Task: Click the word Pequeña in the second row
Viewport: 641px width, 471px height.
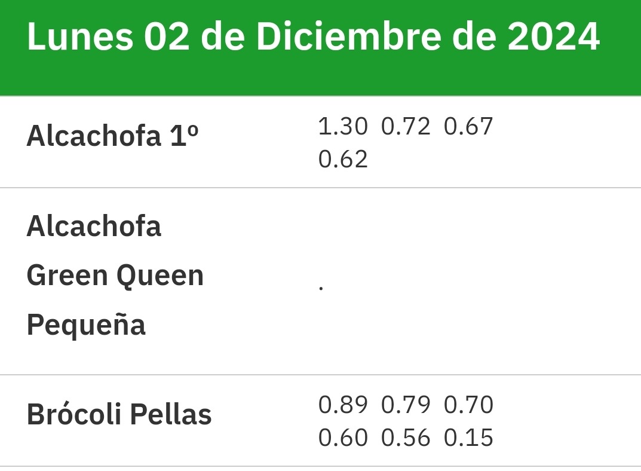Action: 86,325
